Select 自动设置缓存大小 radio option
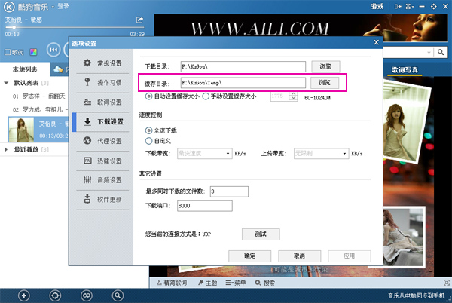This screenshot has width=452, height=303. (172, 96)
